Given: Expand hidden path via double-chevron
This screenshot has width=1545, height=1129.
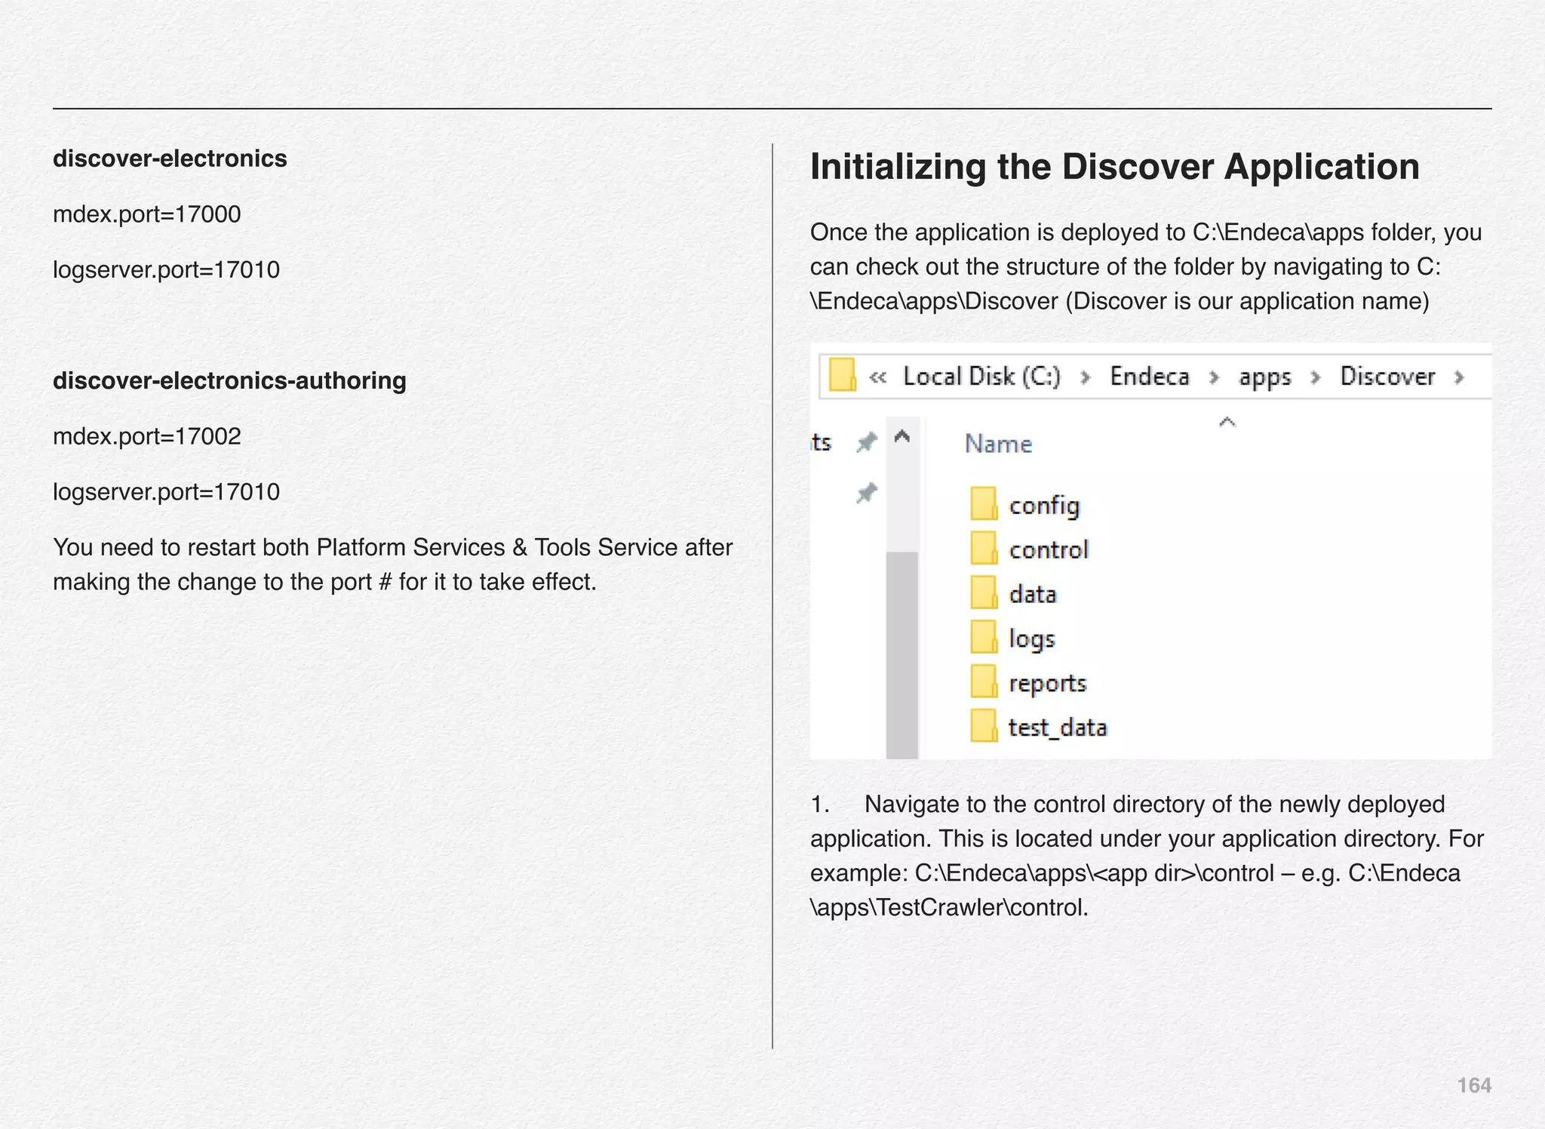Looking at the screenshot, I should point(877,377).
